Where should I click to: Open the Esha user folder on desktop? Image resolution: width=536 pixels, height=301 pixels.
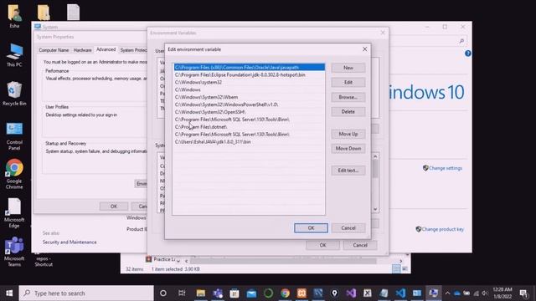[x=14, y=16]
